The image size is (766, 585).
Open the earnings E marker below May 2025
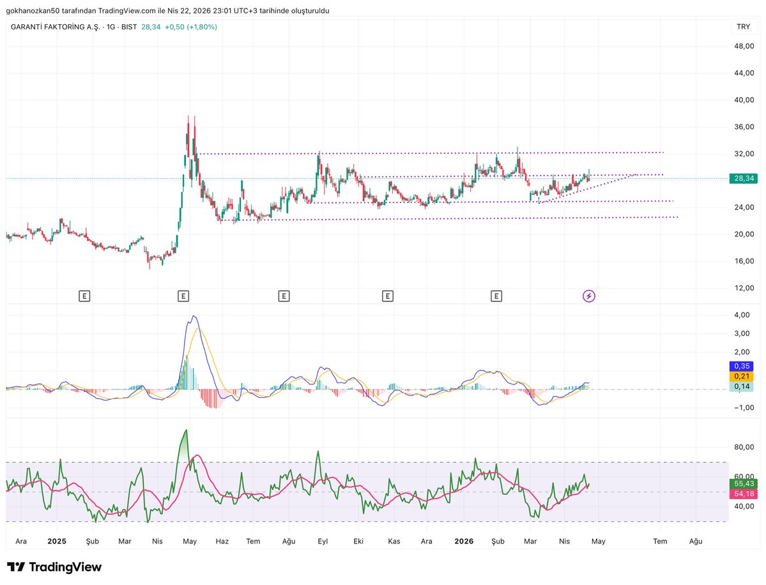point(183,296)
